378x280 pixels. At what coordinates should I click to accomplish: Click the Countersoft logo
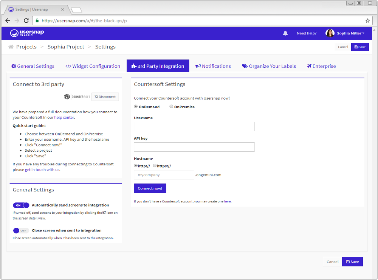coord(77,96)
